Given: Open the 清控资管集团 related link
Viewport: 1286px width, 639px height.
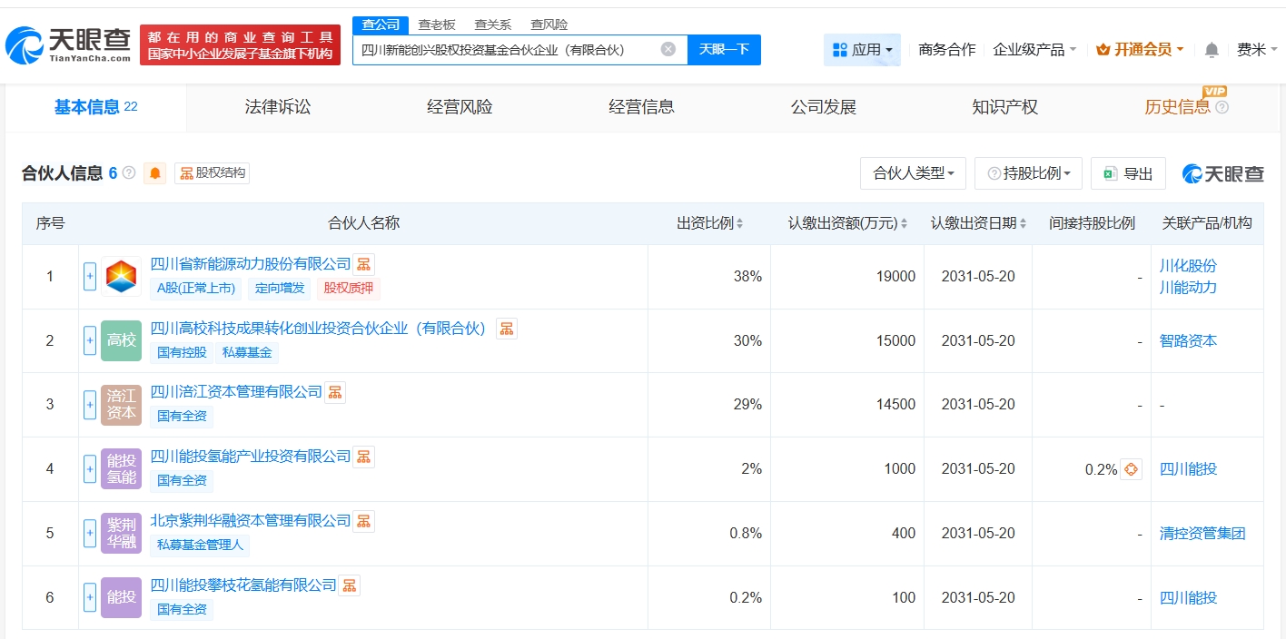Looking at the screenshot, I should (x=1202, y=534).
